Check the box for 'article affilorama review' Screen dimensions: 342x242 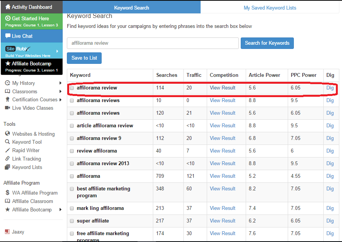[x=72, y=126]
